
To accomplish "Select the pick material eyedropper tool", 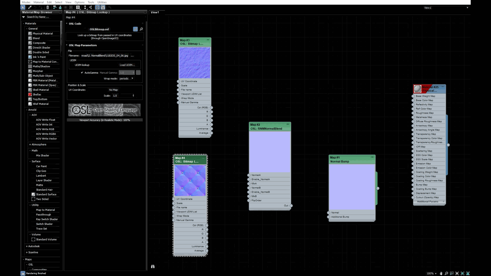I will point(30,7).
